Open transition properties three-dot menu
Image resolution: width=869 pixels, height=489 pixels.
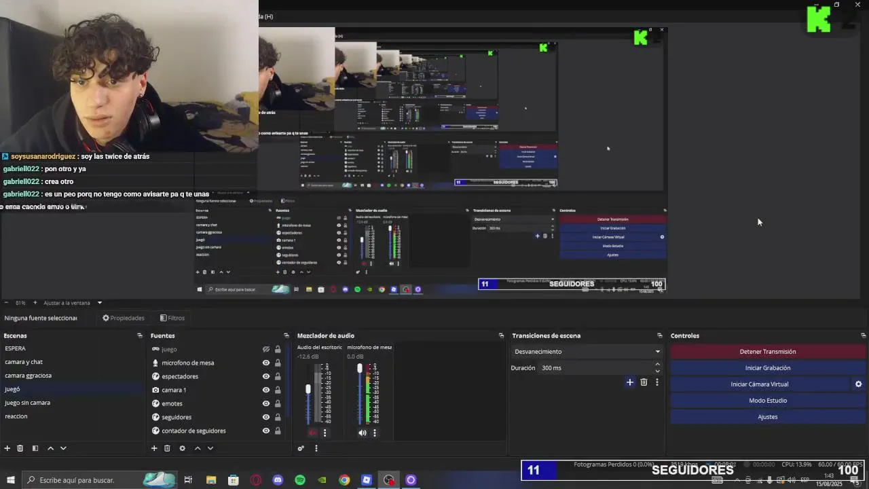657,382
